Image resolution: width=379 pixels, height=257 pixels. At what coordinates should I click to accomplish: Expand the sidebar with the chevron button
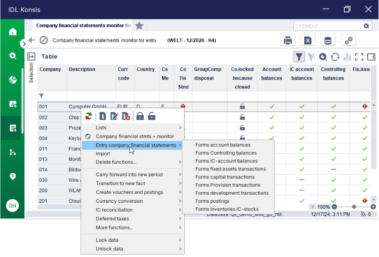click(24, 44)
